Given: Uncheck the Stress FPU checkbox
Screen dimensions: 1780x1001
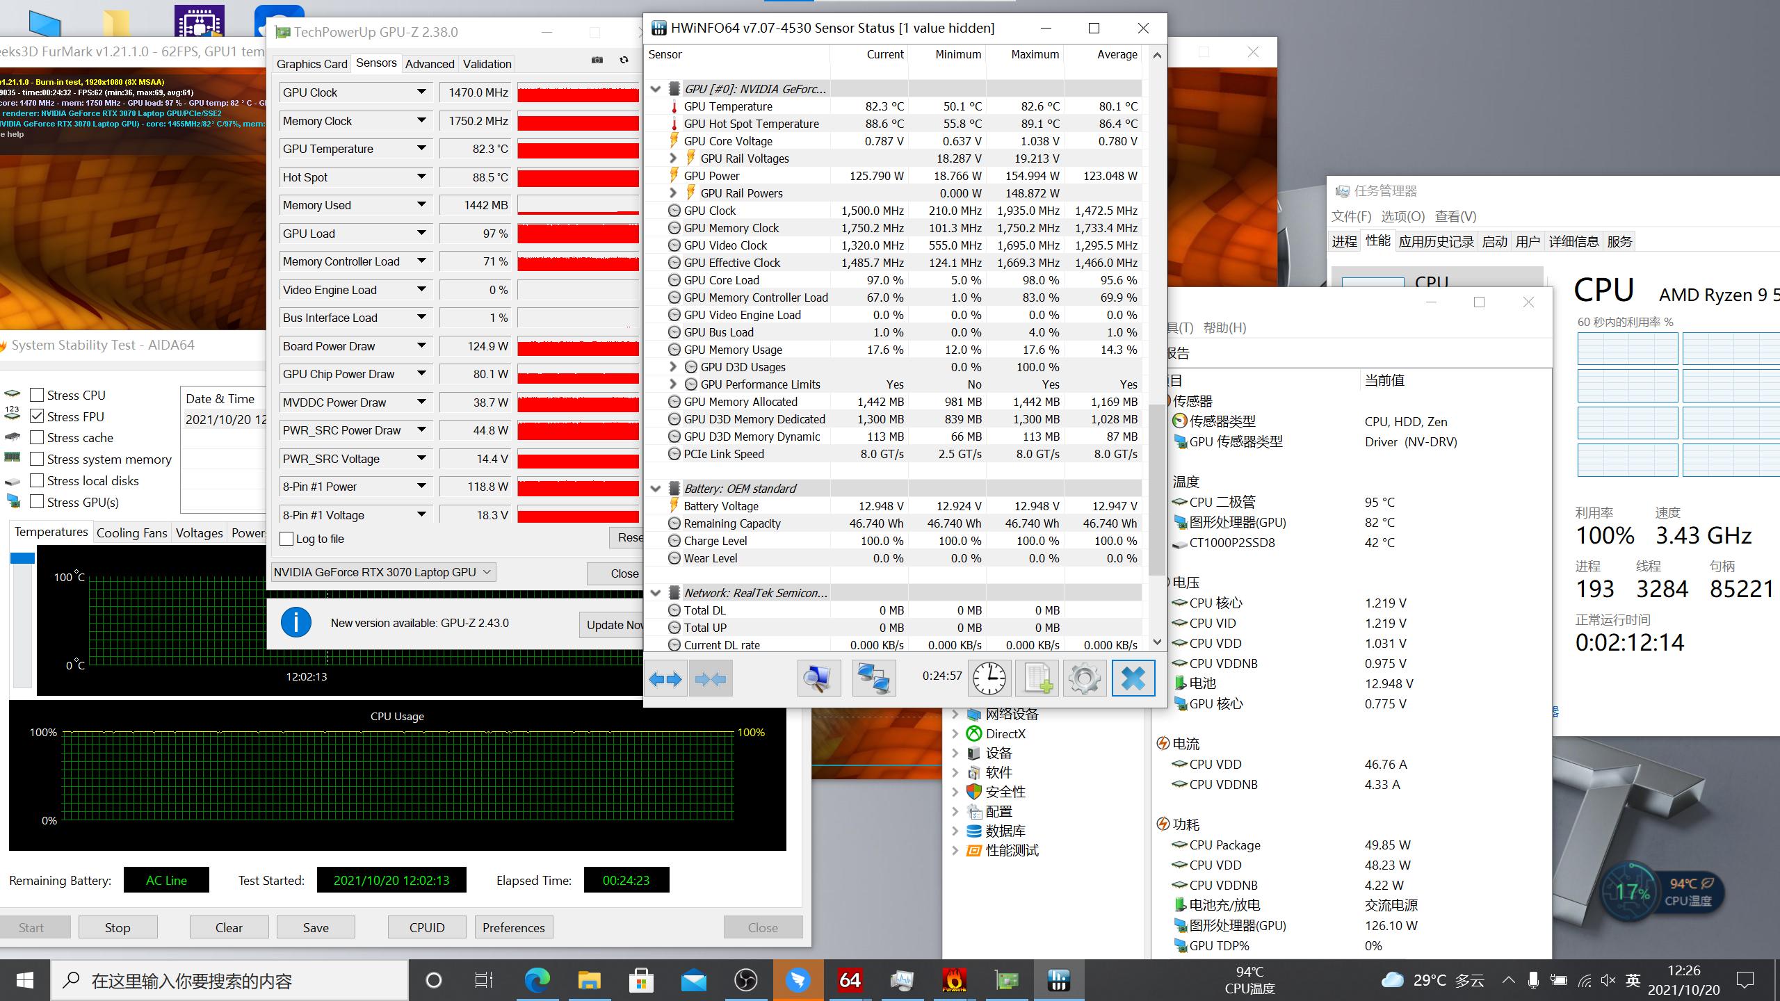Looking at the screenshot, I should click(x=38, y=416).
